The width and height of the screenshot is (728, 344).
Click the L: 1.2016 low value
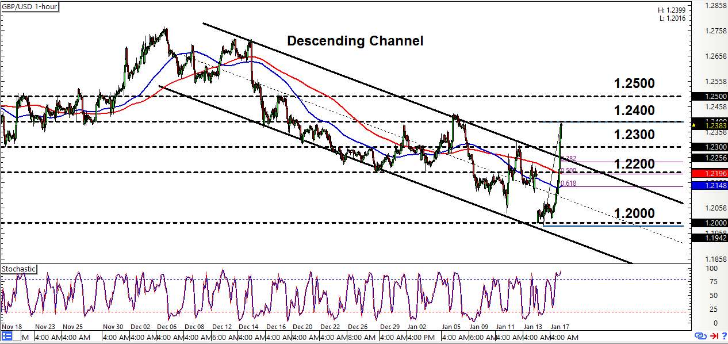click(673, 19)
